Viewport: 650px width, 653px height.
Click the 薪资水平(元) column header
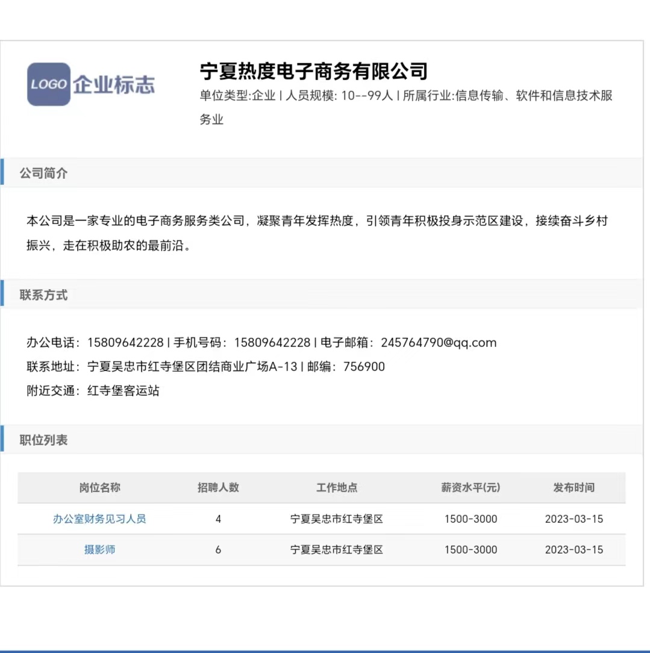pyautogui.click(x=470, y=487)
